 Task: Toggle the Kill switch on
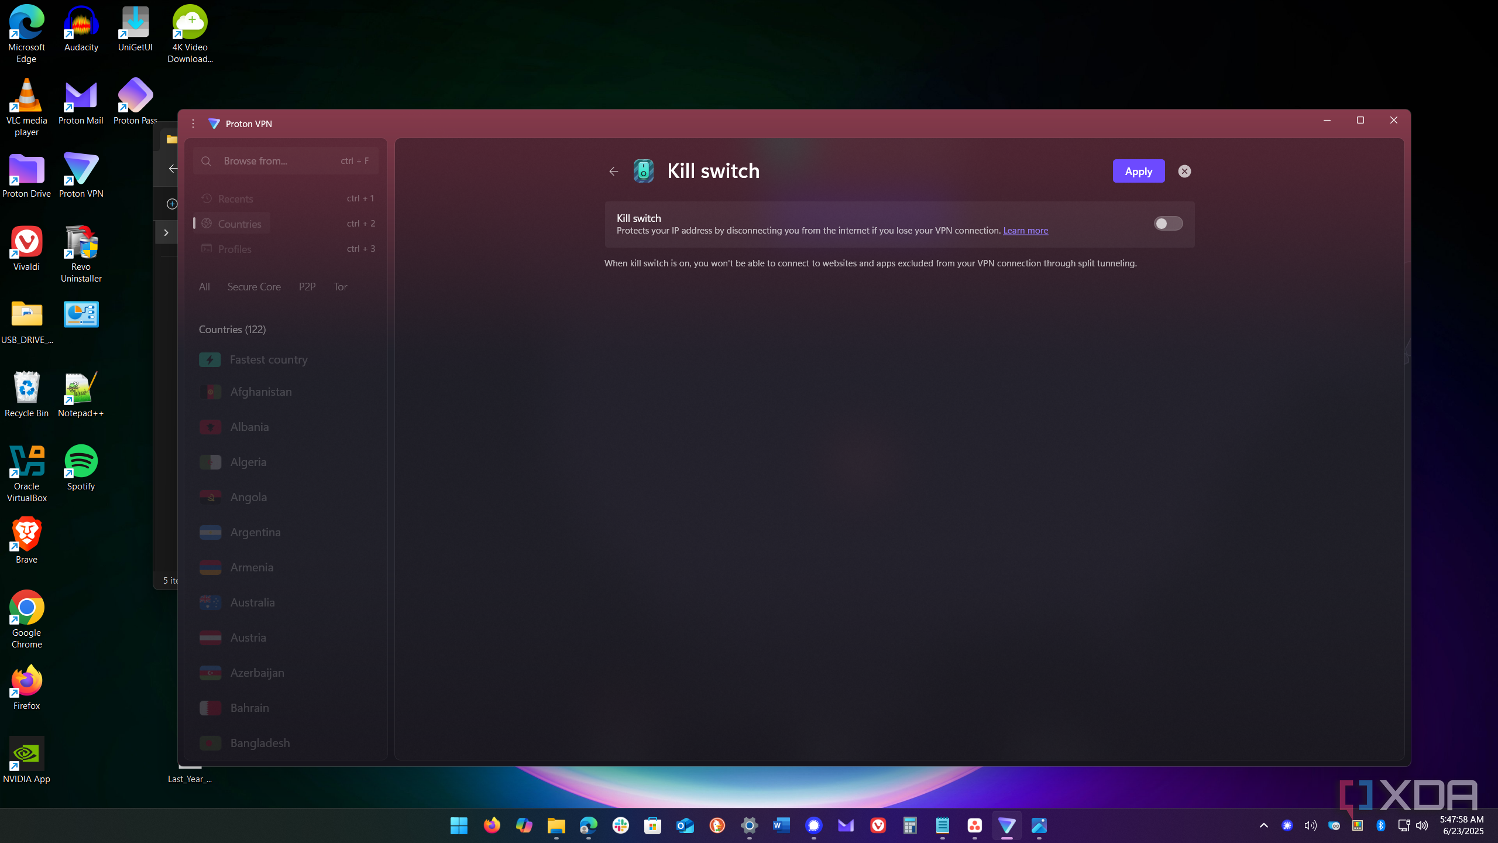(x=1168, y=224)
